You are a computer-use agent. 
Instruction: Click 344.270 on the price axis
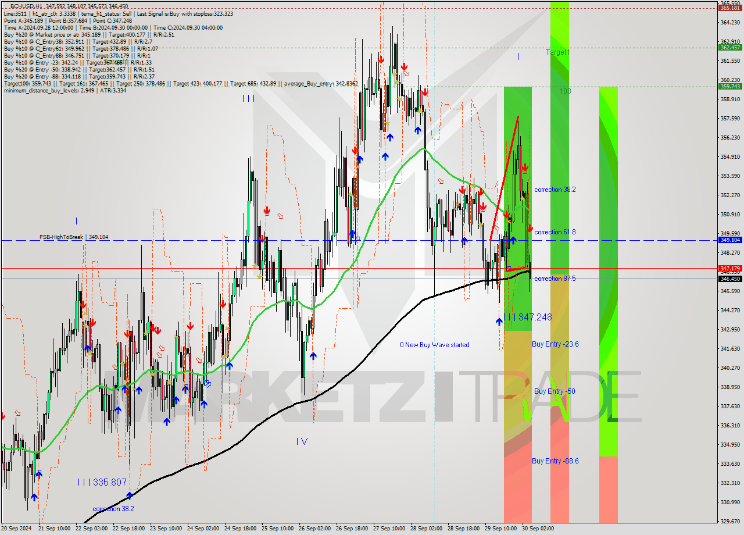point(730,311)
